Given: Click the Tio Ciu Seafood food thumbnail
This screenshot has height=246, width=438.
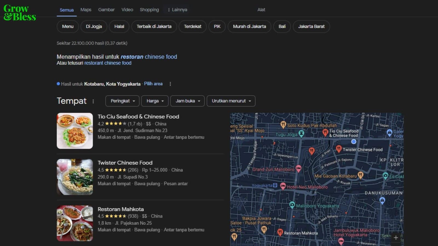Looking at the screenshot, I should click(x=75, y=131).
